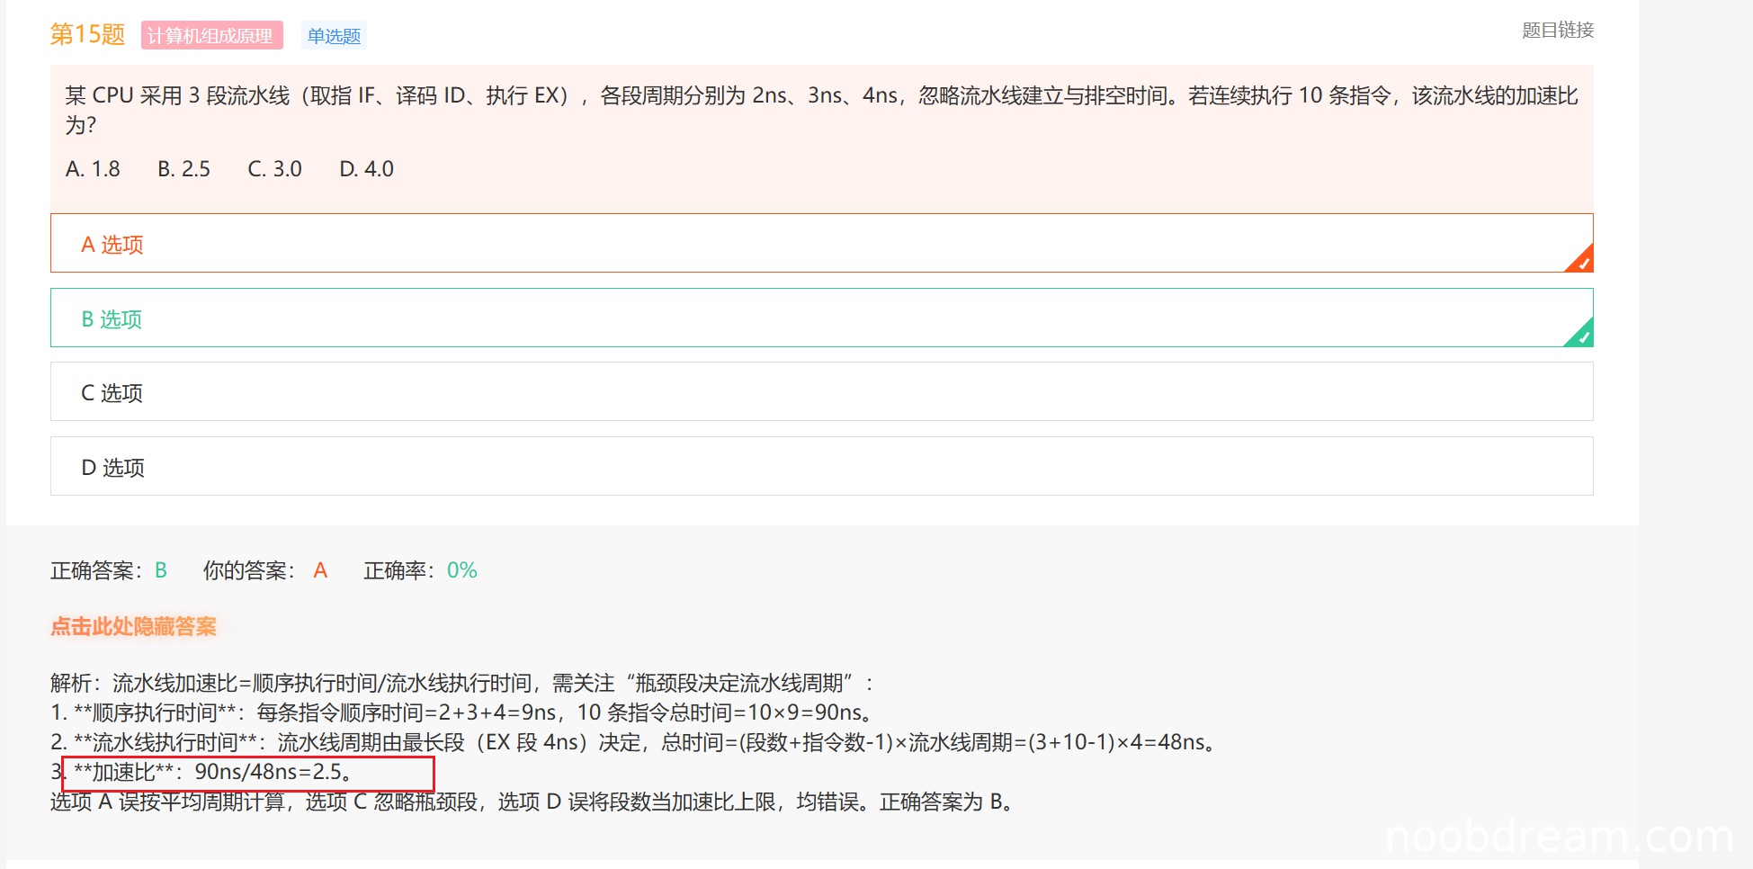
Task: Hide the answer via 点击此处隐藏答案
Action: click(x=133, y=626)
